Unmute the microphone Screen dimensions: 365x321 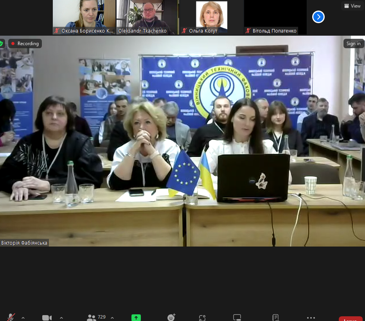(11, 317)
